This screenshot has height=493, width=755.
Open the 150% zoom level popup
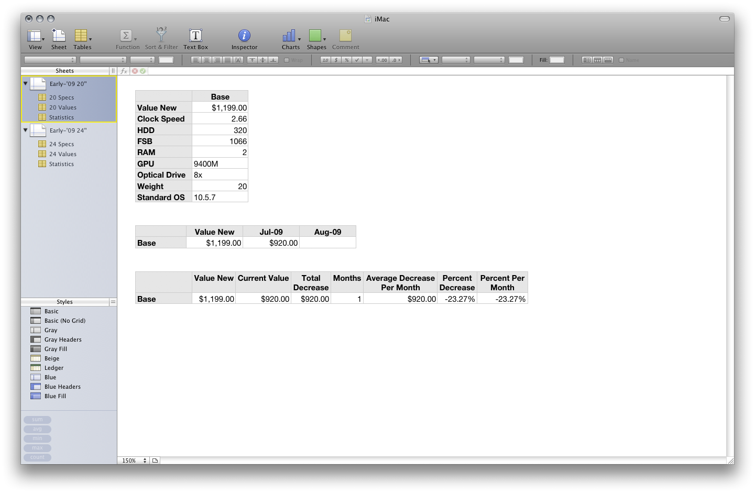point(135,461)
